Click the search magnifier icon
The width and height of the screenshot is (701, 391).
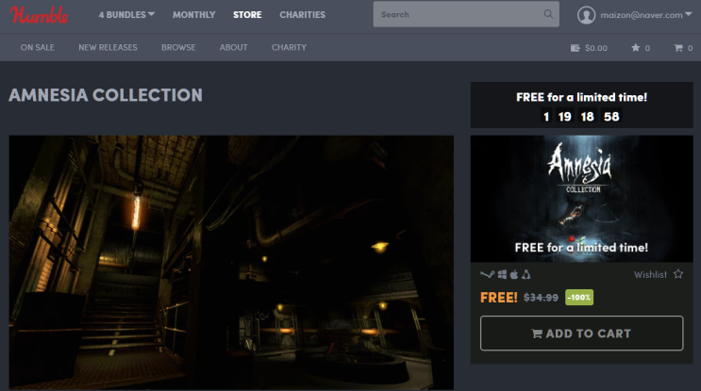point(548,14)
